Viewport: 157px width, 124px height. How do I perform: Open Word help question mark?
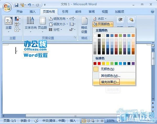(152, 12)
